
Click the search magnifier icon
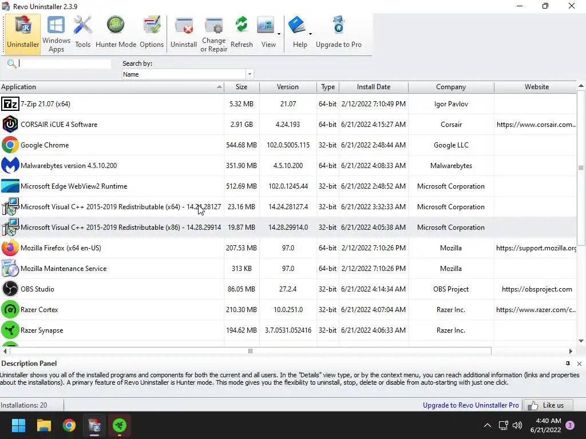(x=11, y=63)
